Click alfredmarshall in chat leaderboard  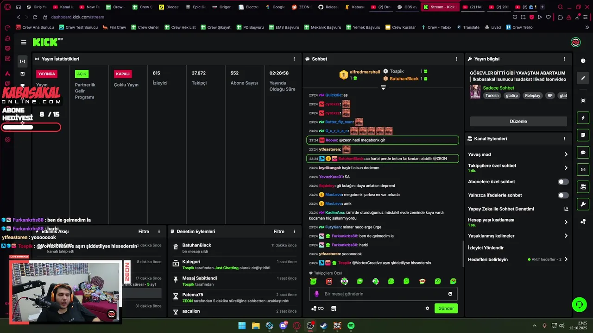click(x=365, y=72)
